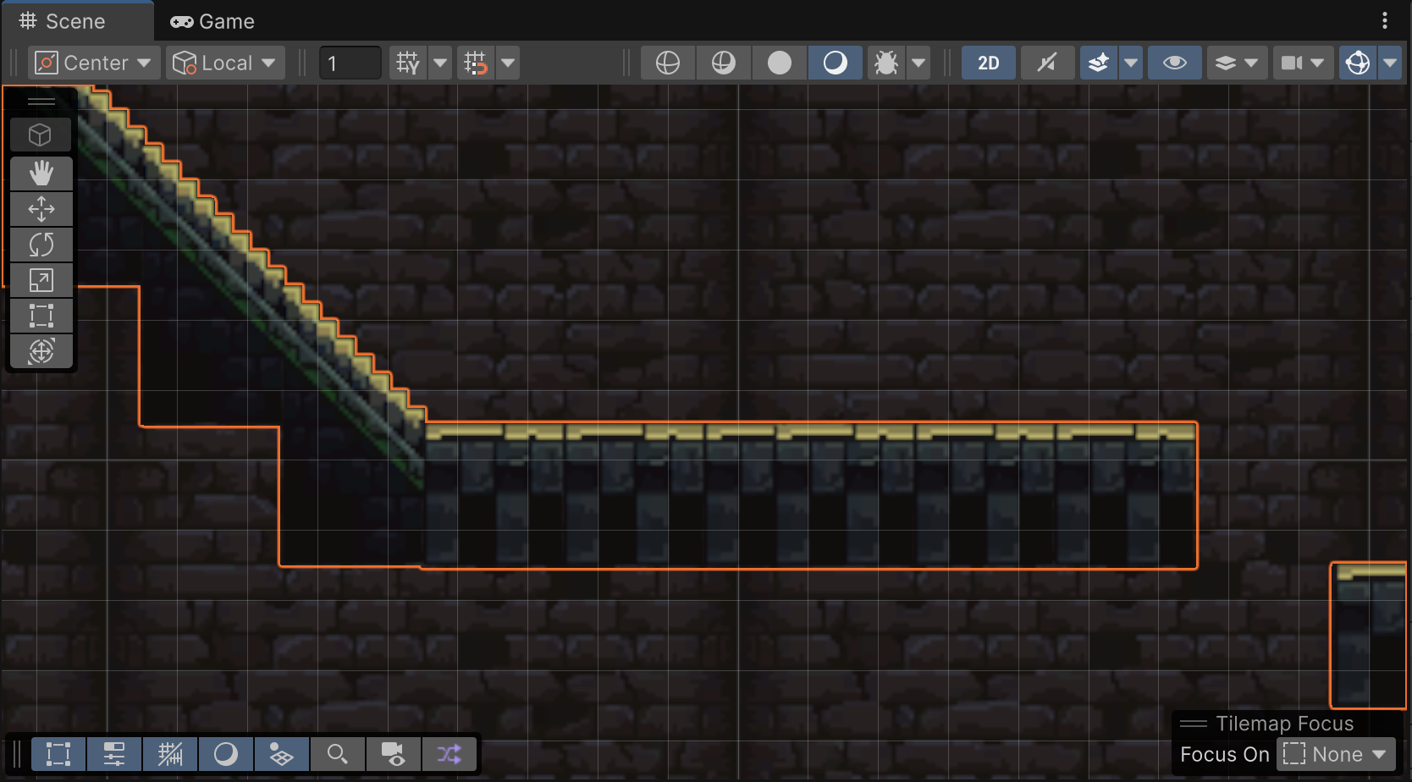
Task: Select the Move tool
Action: (41, 208)
